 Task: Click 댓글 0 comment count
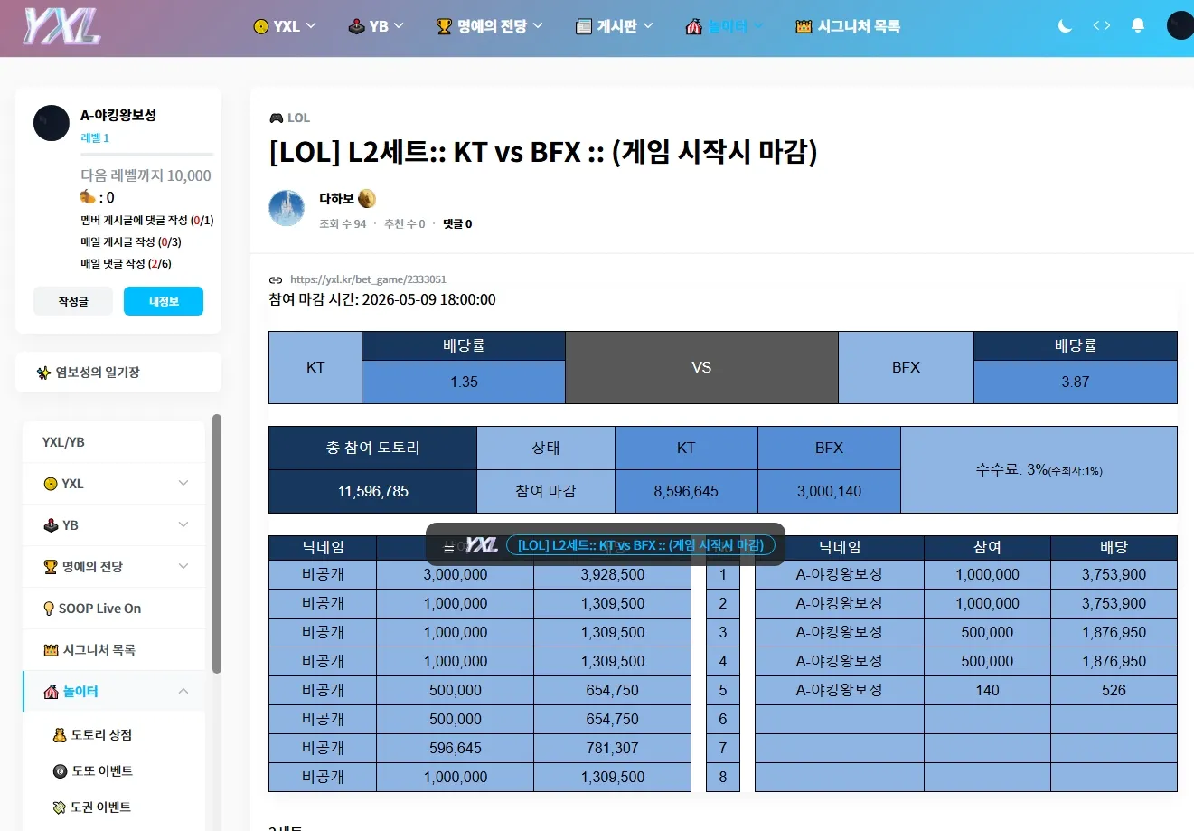pyautogui.click(x=457, y=223)
